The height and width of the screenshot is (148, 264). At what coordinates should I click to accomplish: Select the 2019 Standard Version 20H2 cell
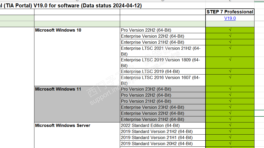click(x=157, y=144)
